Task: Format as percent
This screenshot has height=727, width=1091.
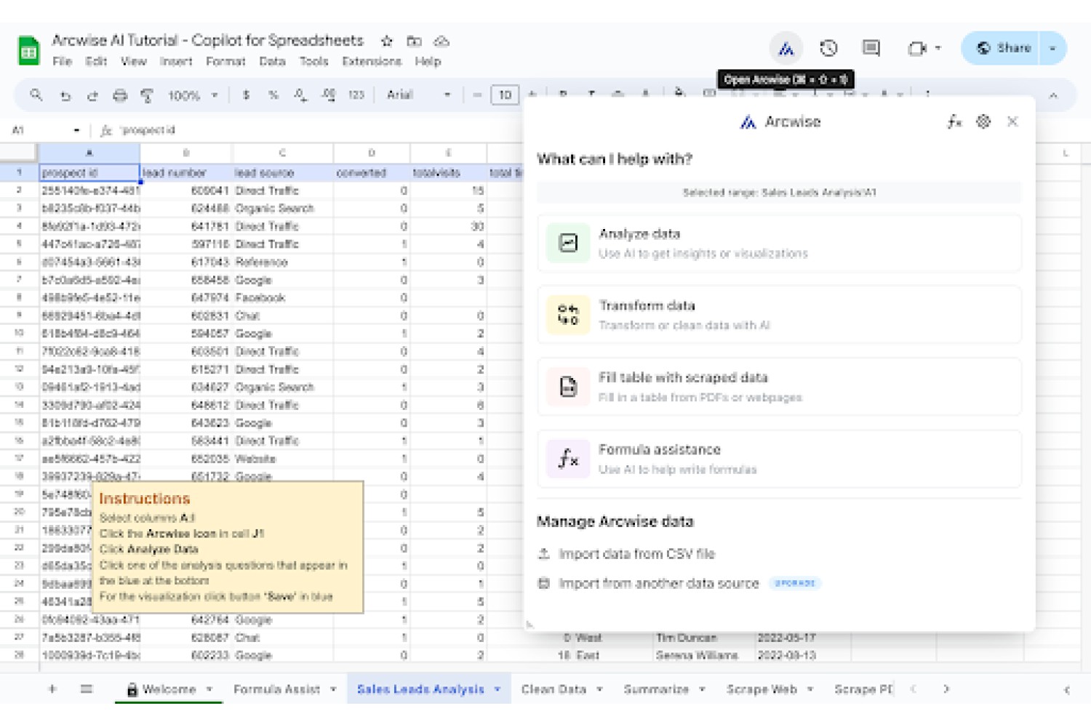Action: click(x=273, y=95)
